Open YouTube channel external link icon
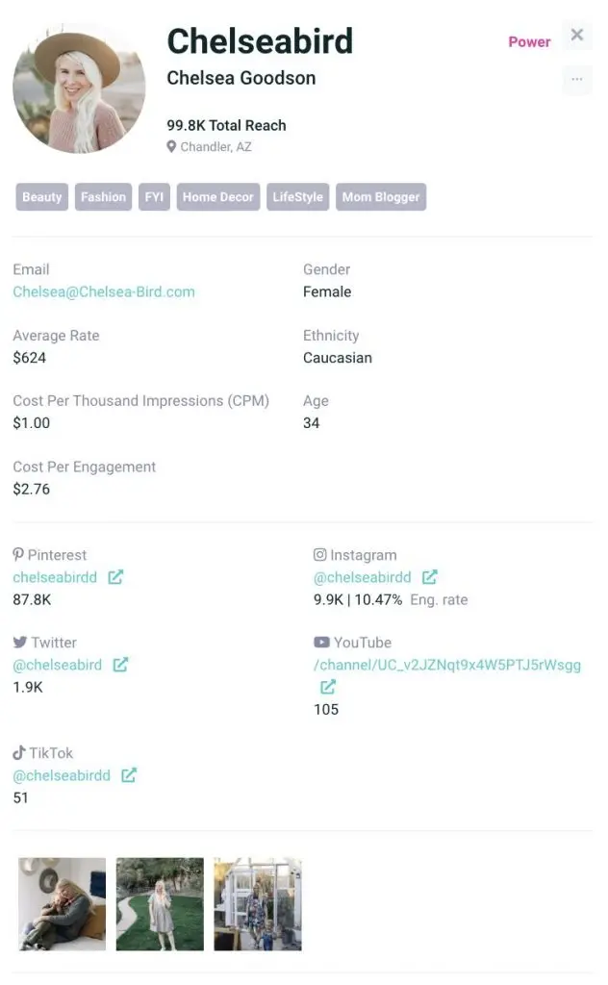 (328, 687)
